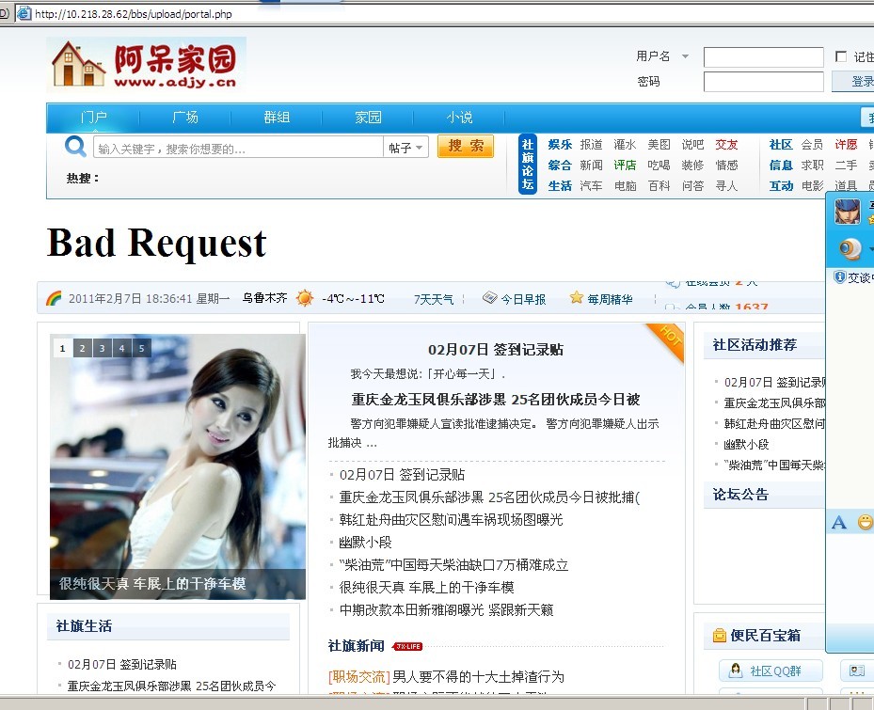This screenshot has width=874, height=710.
Task: Open the 装修 forum link
Action: [x=692, y=166]
